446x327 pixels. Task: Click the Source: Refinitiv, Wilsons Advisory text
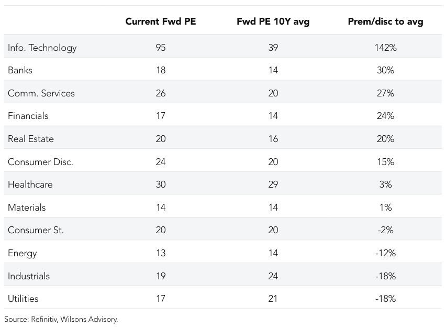(x=61, y=319)
